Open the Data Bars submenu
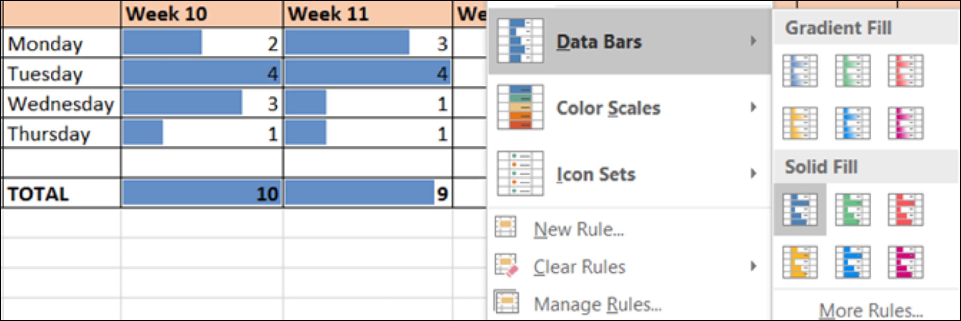Screen dimensions: 961x321 click(x=598, y=41)
